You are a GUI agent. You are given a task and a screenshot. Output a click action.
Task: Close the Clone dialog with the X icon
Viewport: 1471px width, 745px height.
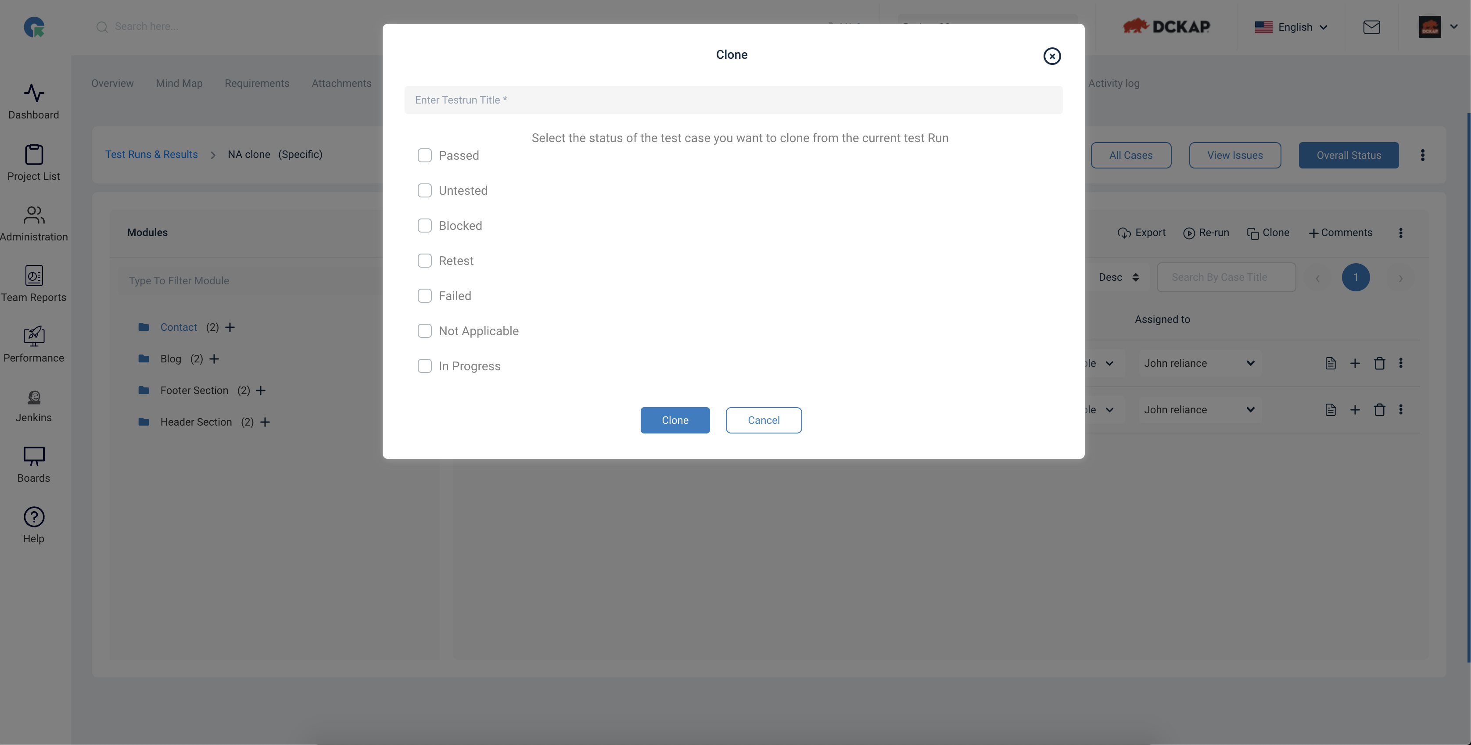(x=1052, y=56)
